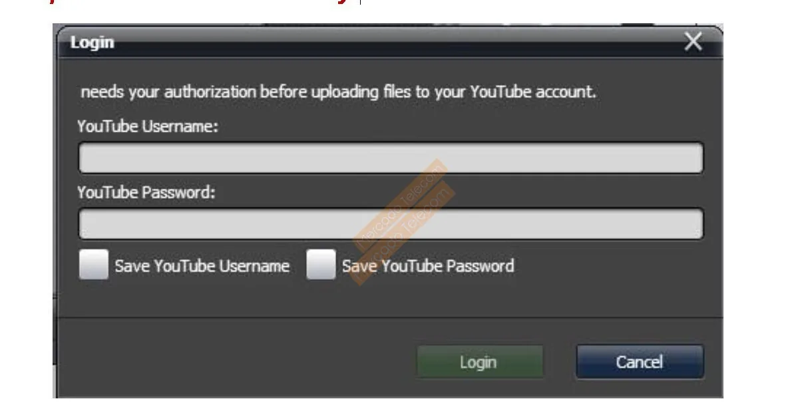Click the empty title bar area beside "Login"
The image size is (800, 411).
399,43
